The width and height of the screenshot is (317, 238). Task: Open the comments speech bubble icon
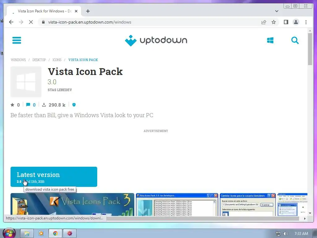(28, 105)
